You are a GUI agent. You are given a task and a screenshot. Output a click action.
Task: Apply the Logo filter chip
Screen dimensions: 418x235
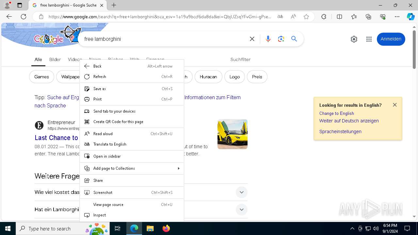[234, 77]
